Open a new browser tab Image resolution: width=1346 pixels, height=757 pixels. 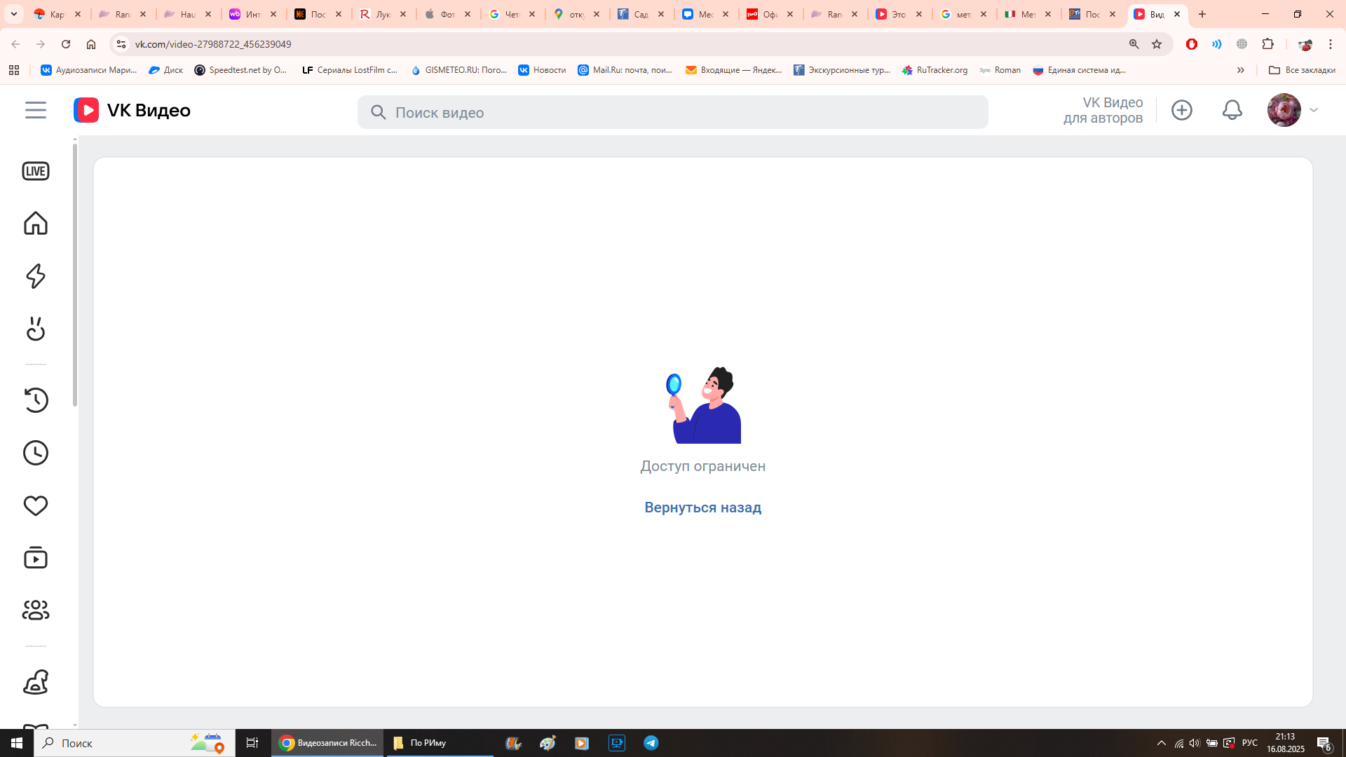(1202, 14)
